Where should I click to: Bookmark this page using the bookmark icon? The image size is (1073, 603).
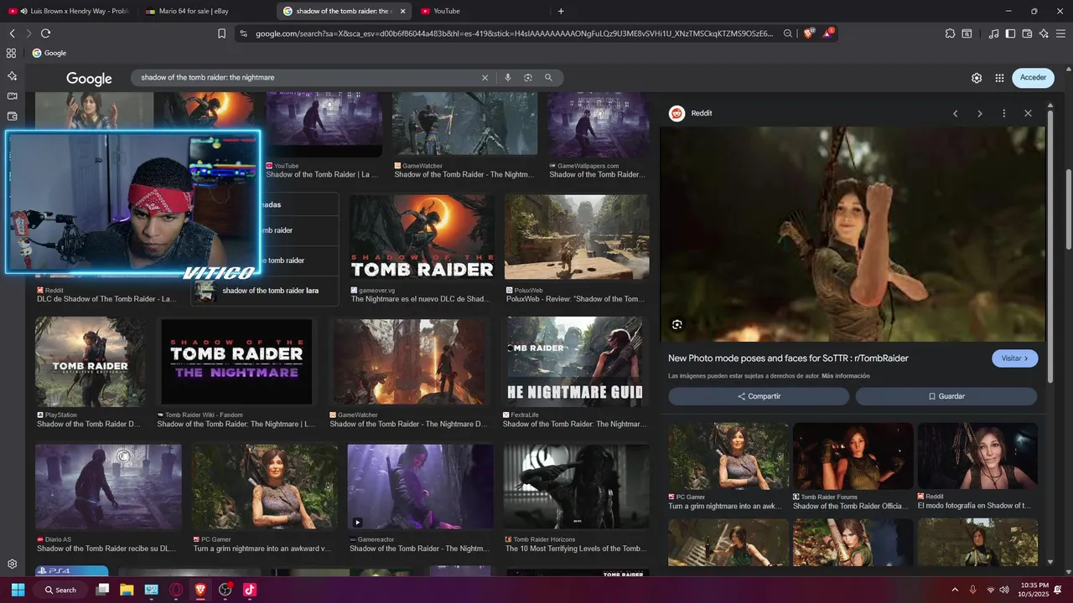pyautogui.click(x=221, y=33)
